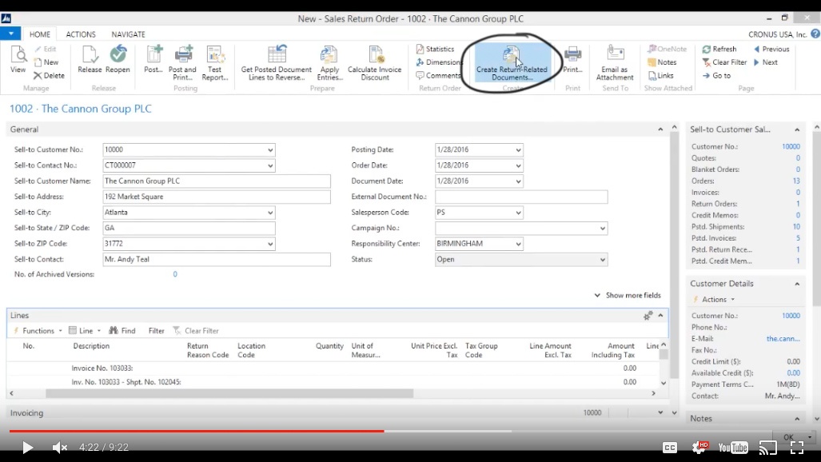Screen dimensions: 821x462
Task: Open the customer E-Mail link
Action: point(783,339)
